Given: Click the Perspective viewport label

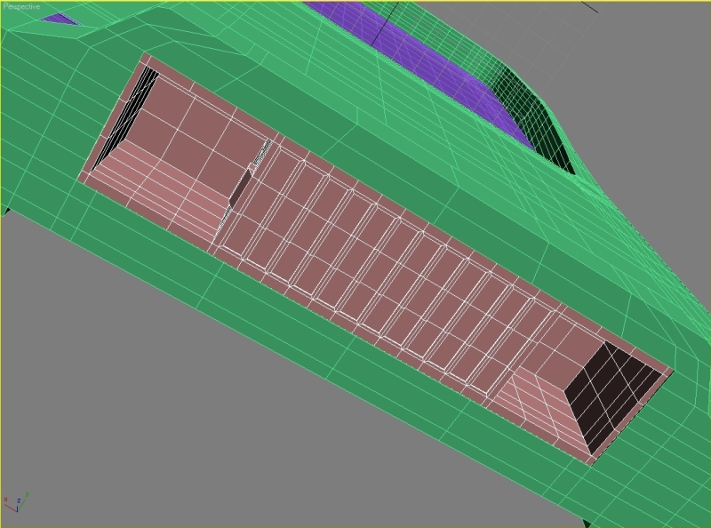Looking at the screenshot, I should tap(20, 6).
